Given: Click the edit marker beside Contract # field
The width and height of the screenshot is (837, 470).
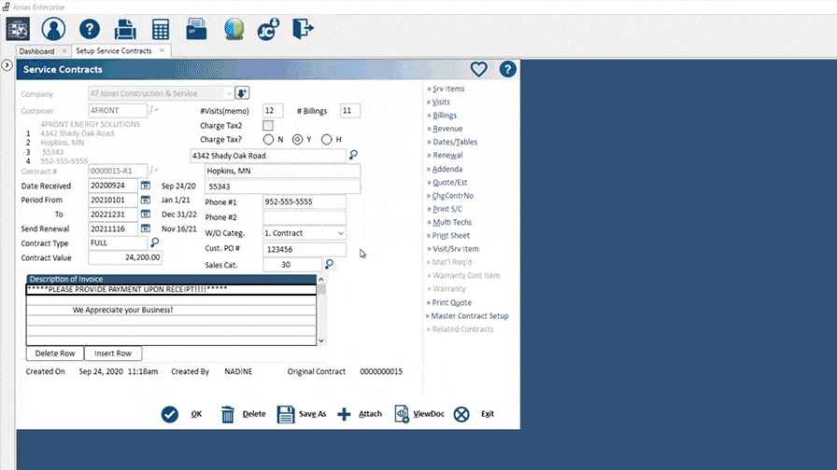Looking at the screenshot, I should click(153, 171).
